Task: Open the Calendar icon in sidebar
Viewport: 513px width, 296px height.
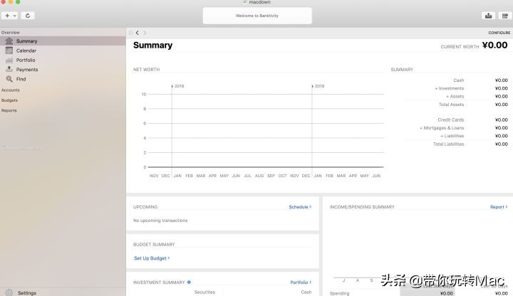Action: pos(9,51)
